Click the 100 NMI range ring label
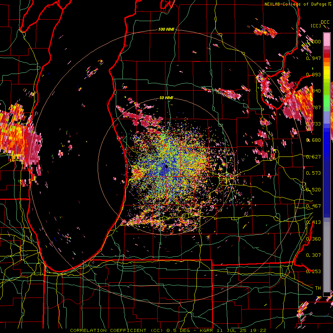The width and height of the screenshot is (333, 333). coord(166,29)
